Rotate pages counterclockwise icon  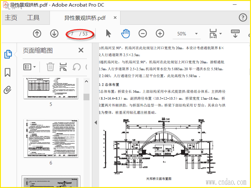(x=77, y=67)
